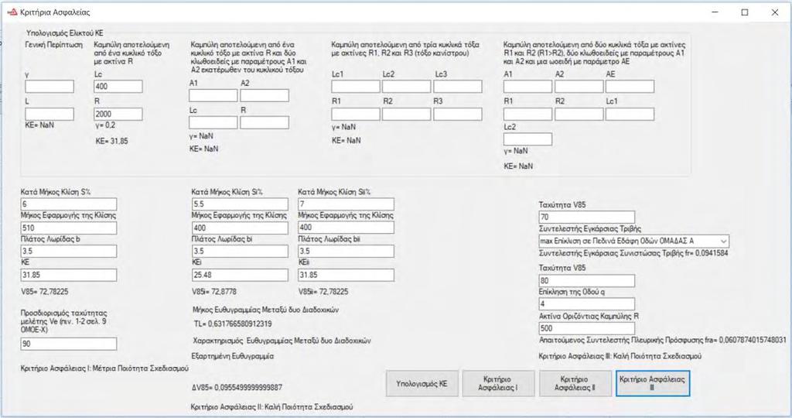Run Κριτήριο Ασφάλειας III button

pyautogui.click(x=652, y=384)
